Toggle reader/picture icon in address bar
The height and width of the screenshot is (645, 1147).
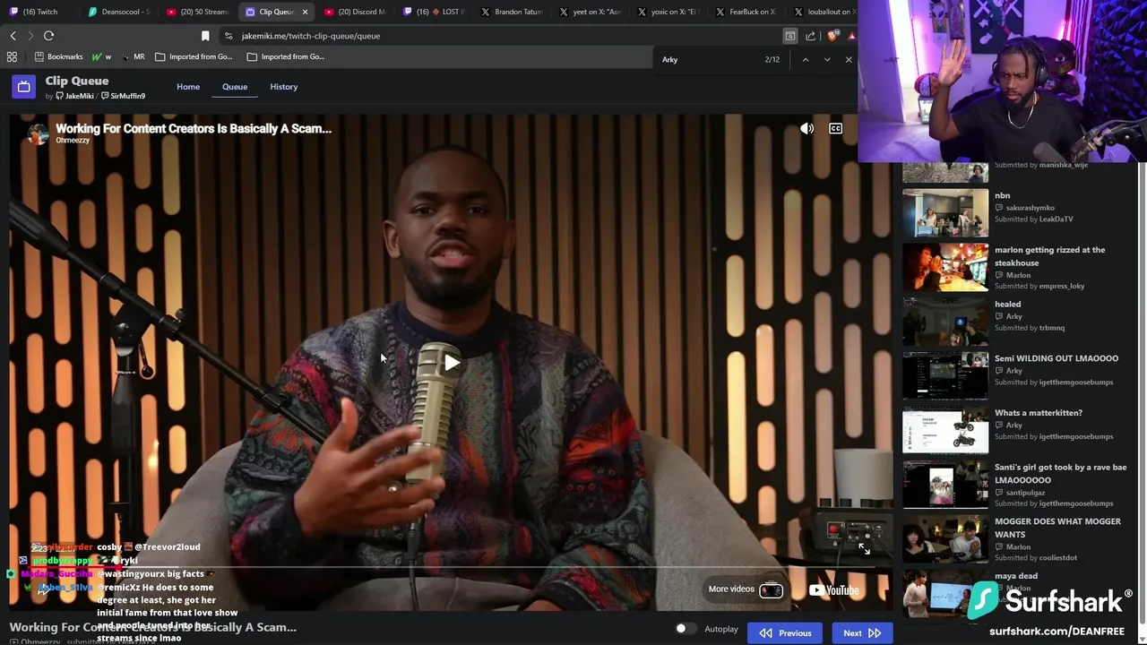pyautogui.click(x=790, y=36)
